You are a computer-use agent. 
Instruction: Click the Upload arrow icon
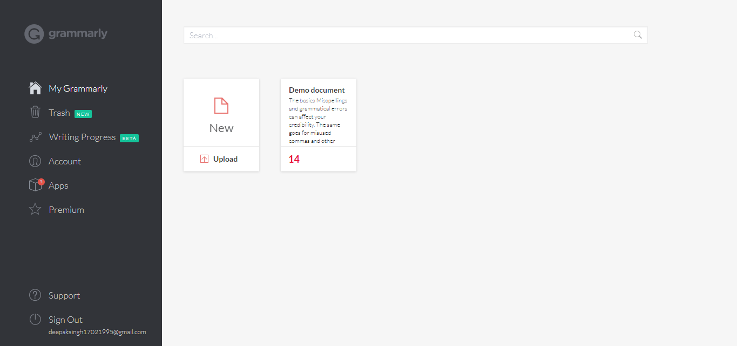click(x=204, y=158)
